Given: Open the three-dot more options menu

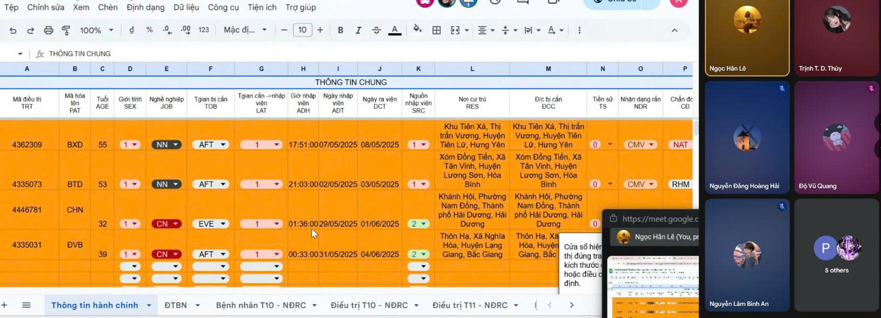Looking at the screenshot, I should coord(579,30).
